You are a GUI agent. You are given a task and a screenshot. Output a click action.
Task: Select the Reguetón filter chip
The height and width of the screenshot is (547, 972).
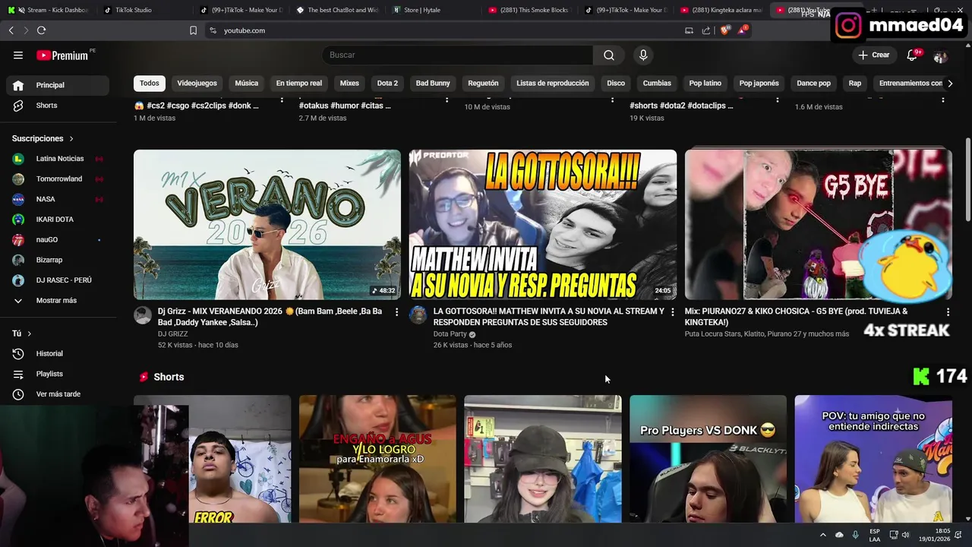483,83
